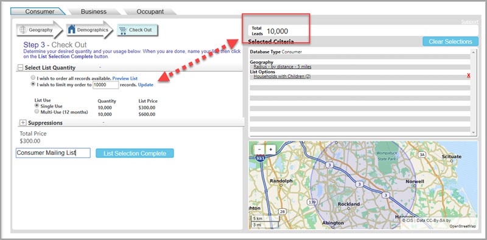Select the order all records available option
The width and height of the screenshot is (487, 240).
33,78
